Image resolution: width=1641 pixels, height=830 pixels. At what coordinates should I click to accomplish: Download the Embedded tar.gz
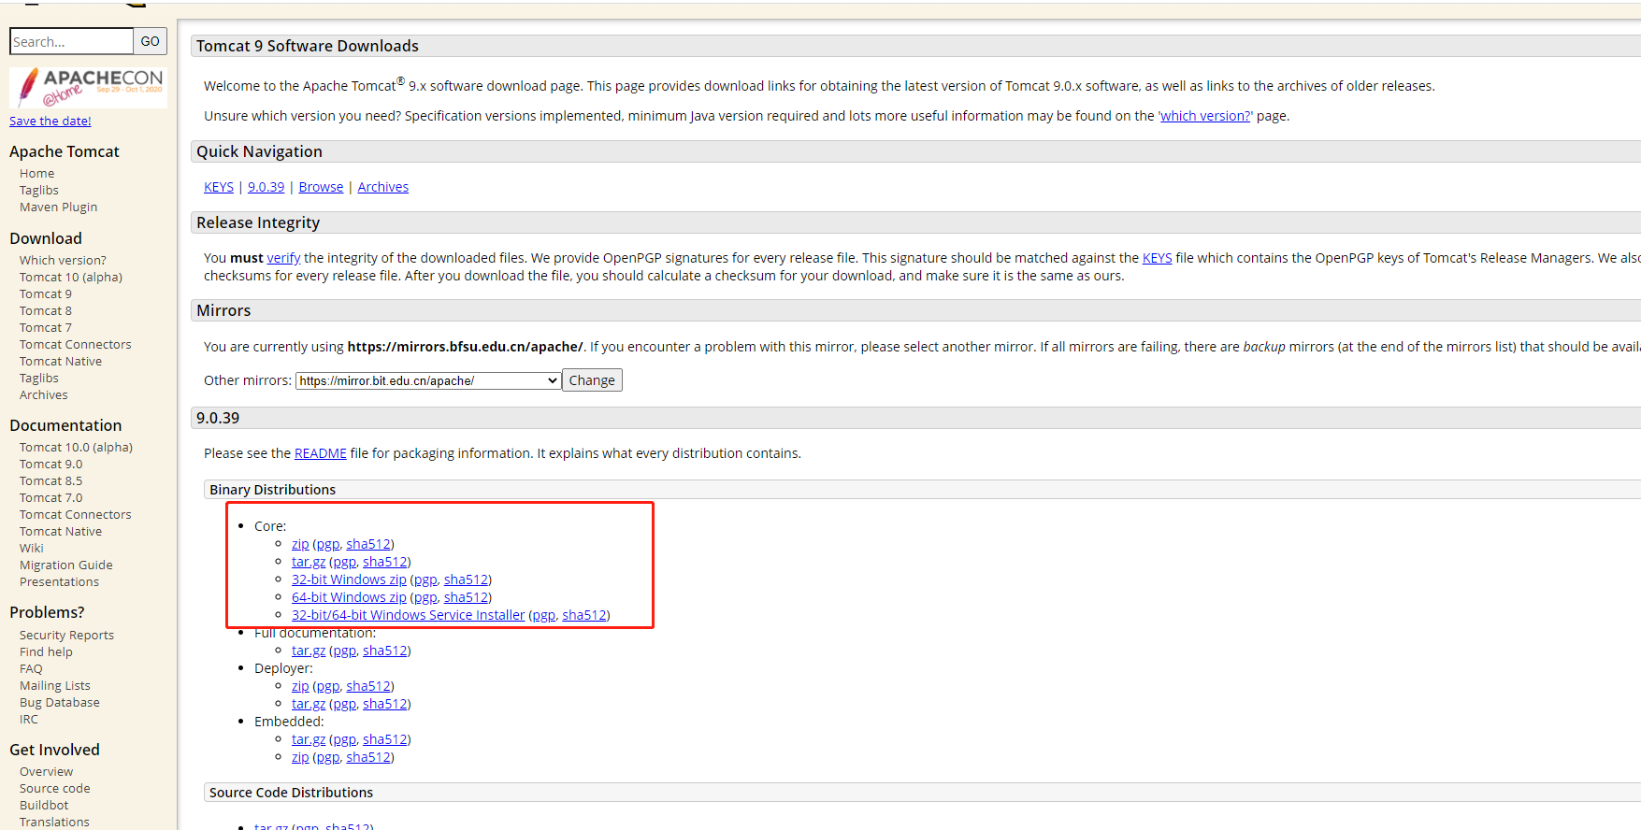tap(309, 739)
